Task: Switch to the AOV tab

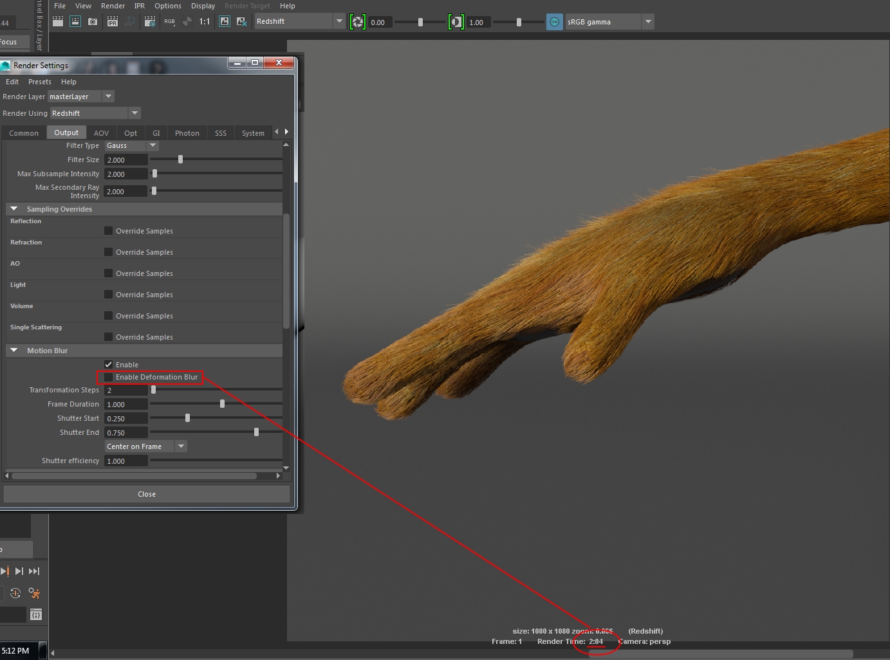Action: pos(101,133)
